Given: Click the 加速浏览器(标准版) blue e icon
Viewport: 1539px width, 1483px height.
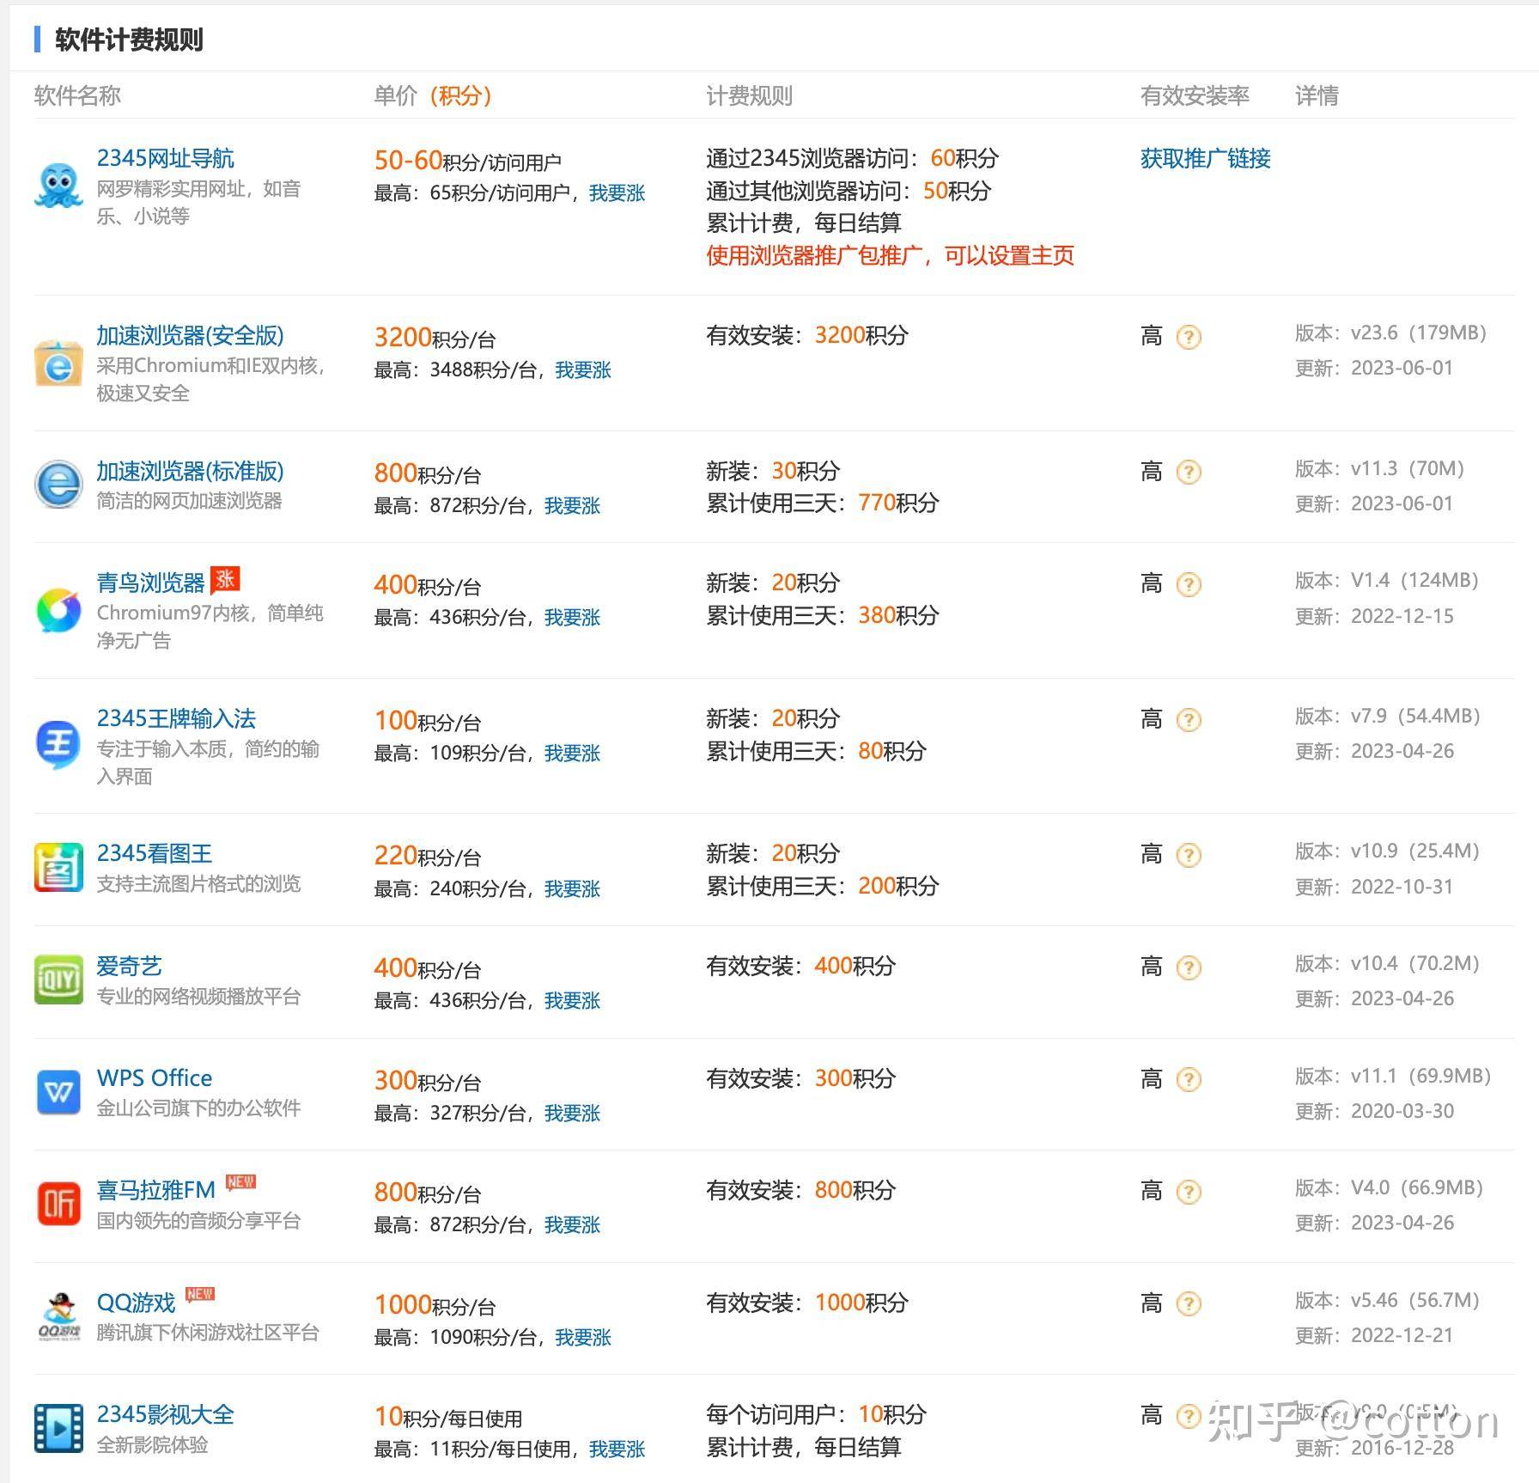Looking at the screenshot, I should pos(58,485).
